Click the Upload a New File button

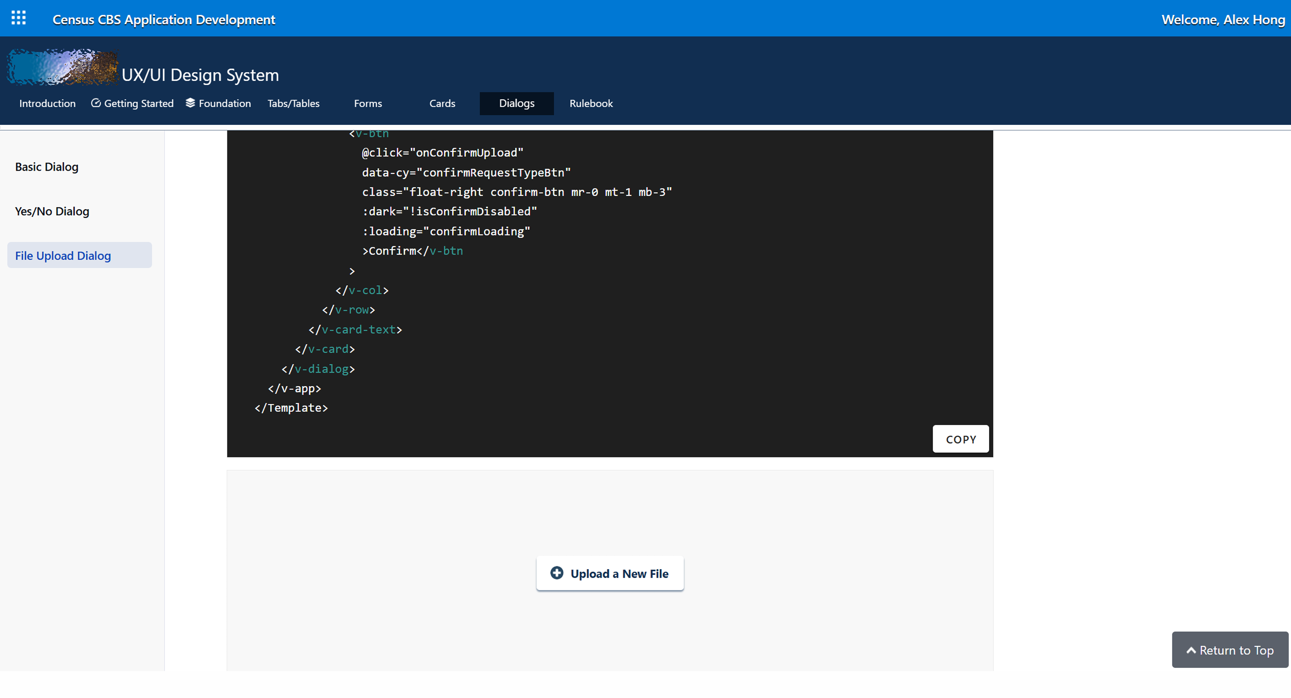pyautogui.click(x=610, y=573)
